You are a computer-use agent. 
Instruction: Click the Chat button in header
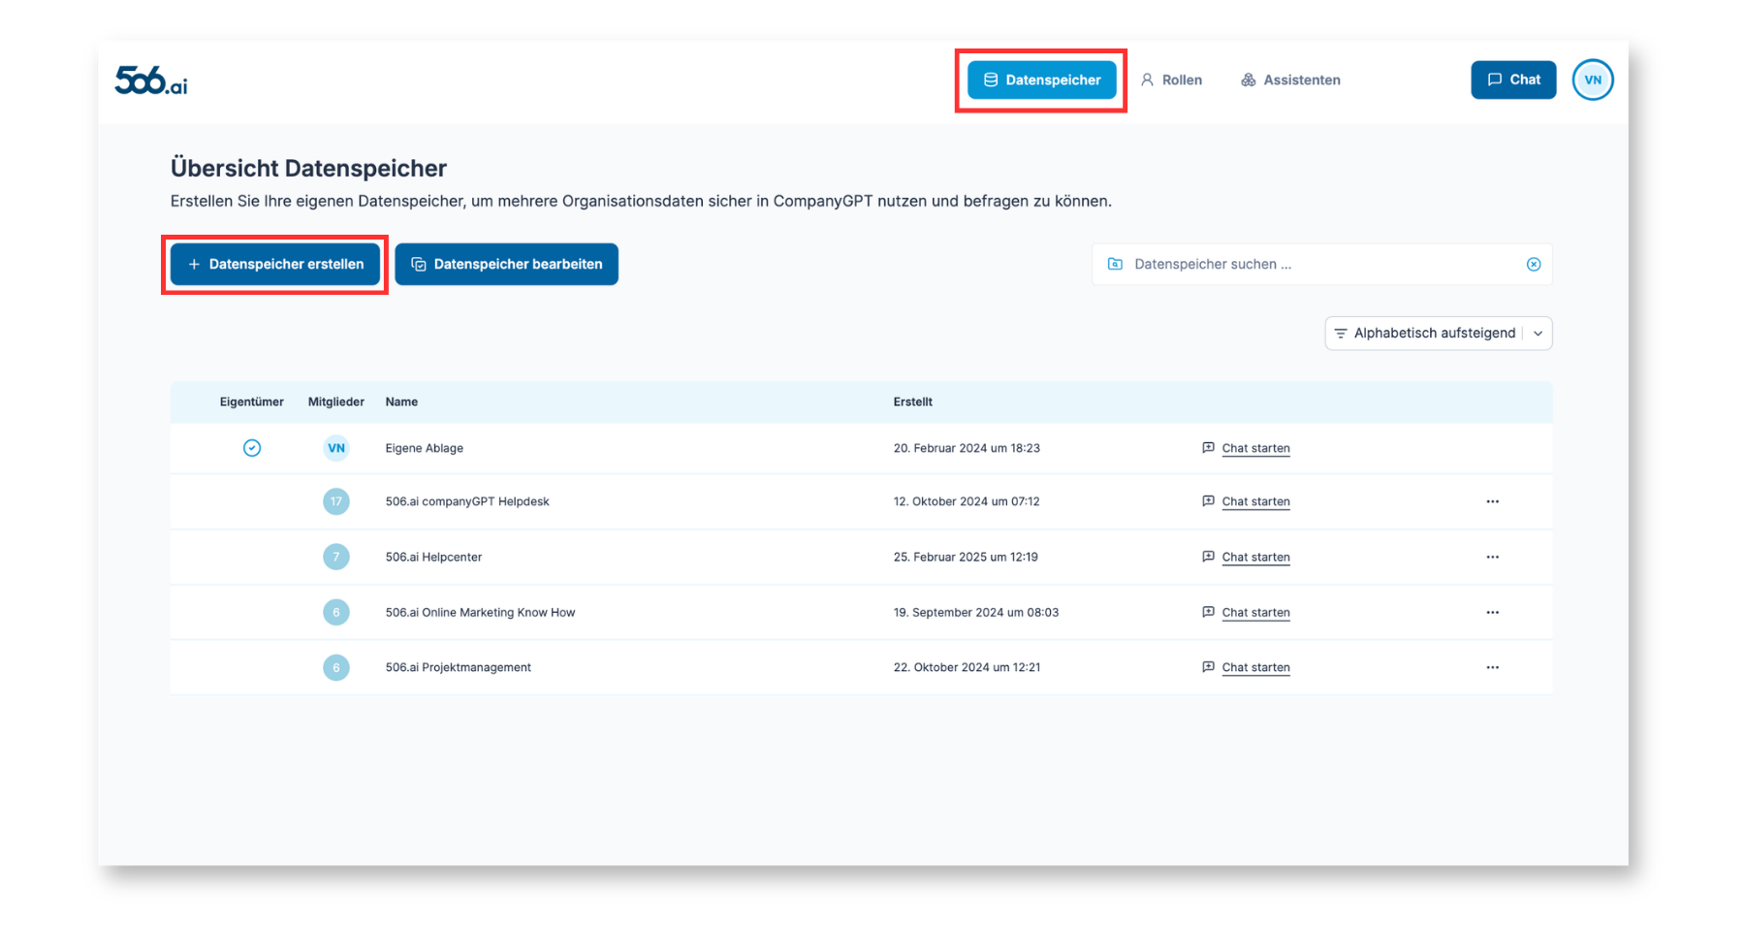(1513, 80)
